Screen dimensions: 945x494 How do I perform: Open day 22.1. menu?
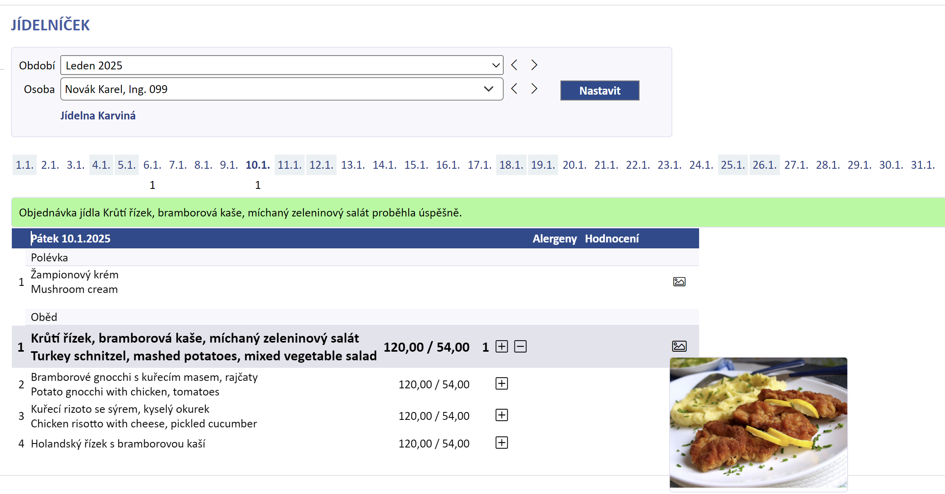click(x=638, y=165)
